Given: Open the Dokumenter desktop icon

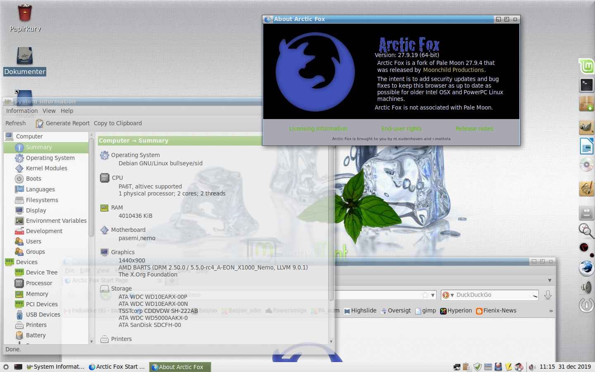Looking at the screenshot, I should [25, 56].
